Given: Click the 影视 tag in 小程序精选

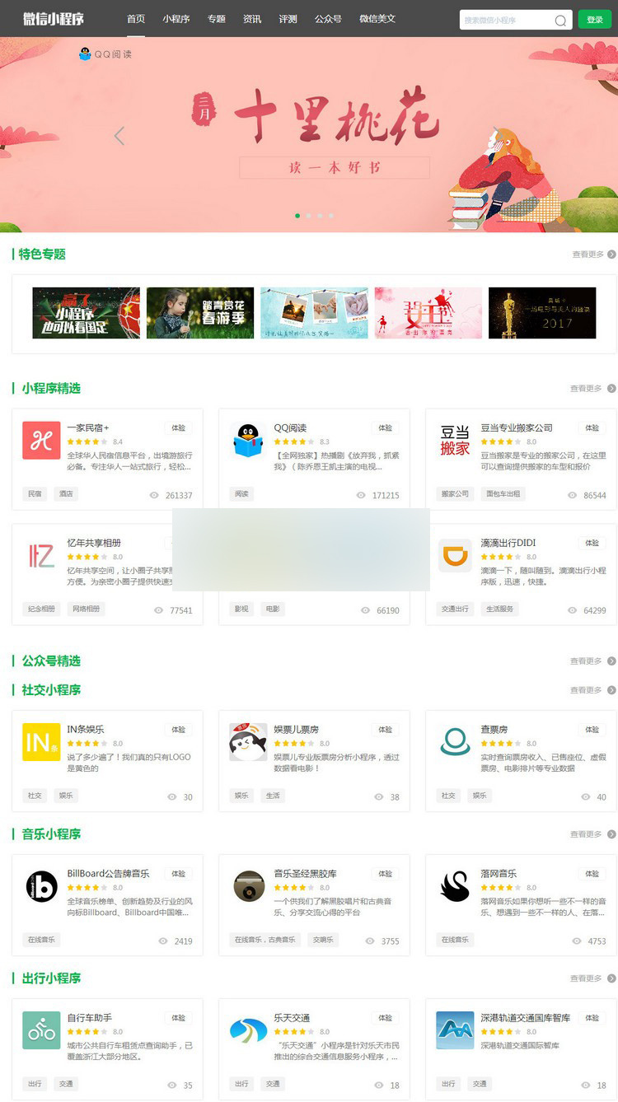Looking at the screenshot, I should (x=241, y=609).
